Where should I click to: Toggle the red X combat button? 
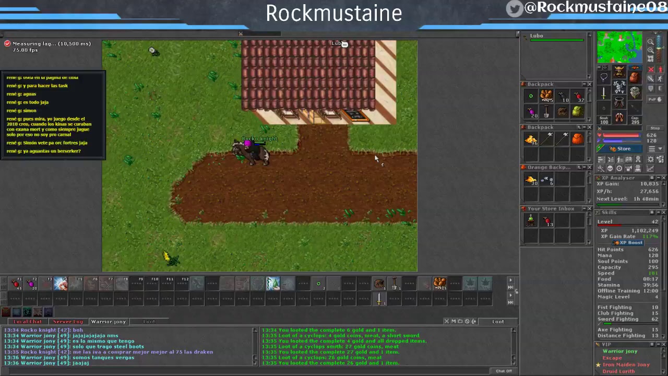tap(651, 69)
